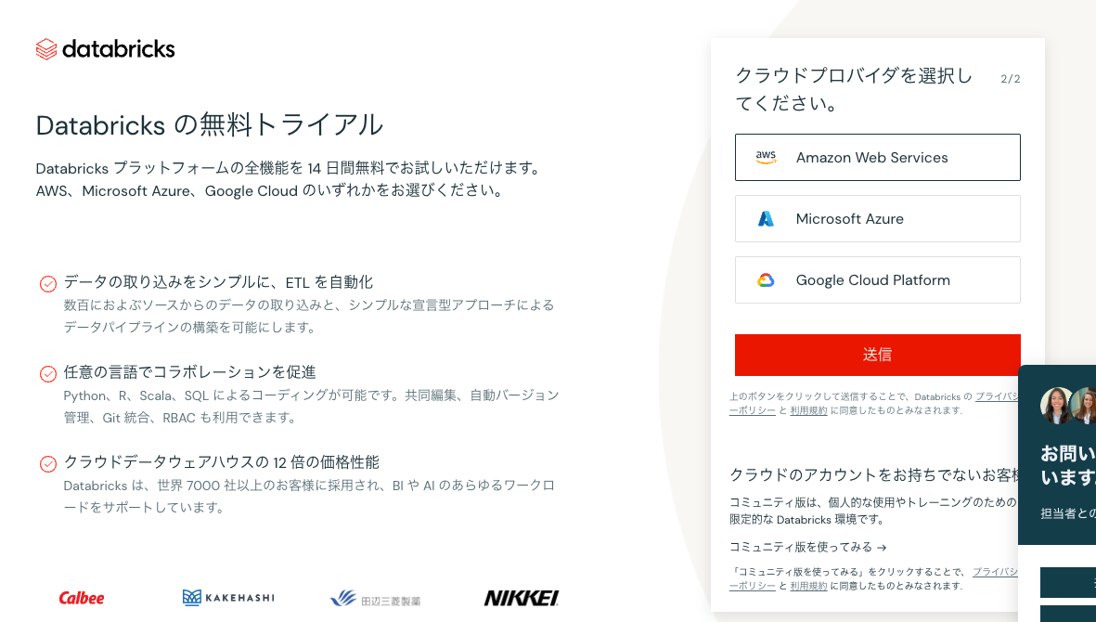Click the checkmark icon beside language collaboration feature
This screenshot has width=1096, height=622.
(47, 374)
